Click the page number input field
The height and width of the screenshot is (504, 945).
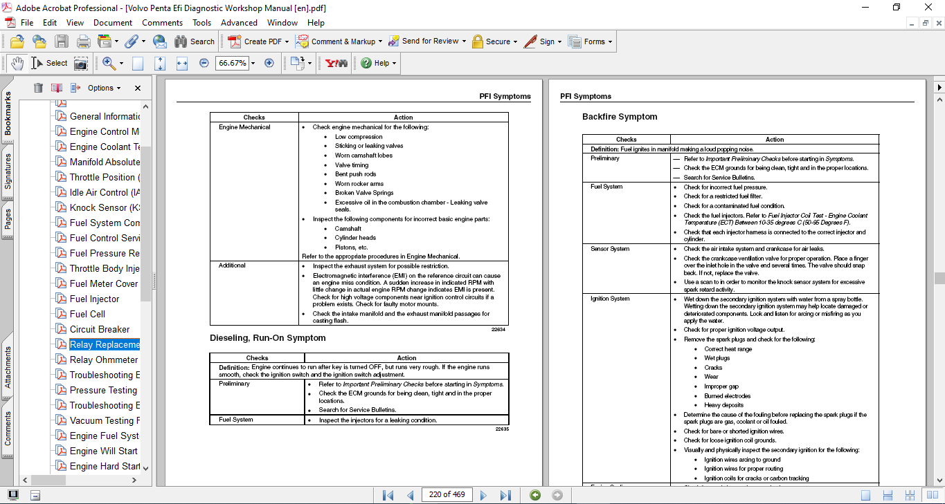[x=447, y=495]
